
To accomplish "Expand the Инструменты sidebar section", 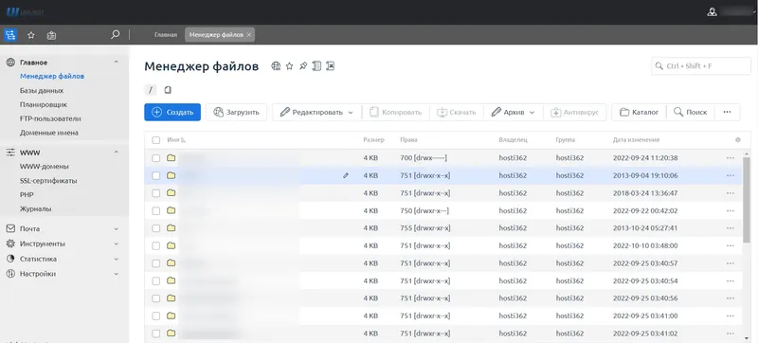I will pyautogui.click(x=116, y=244).
